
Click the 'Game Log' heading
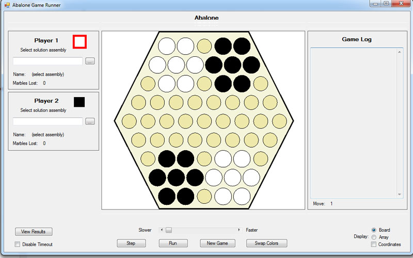[x=357, y=39]
